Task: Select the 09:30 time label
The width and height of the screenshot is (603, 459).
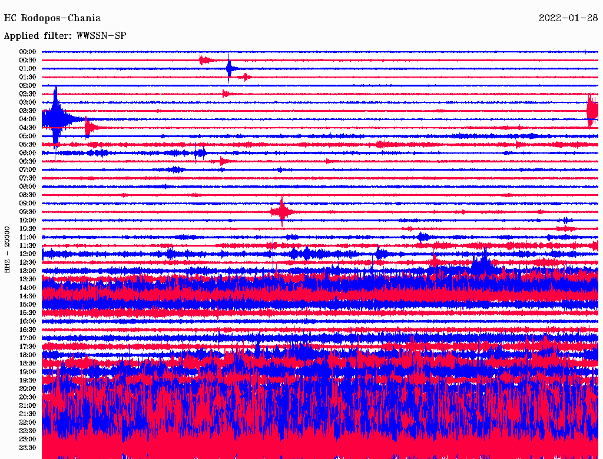Action: pyautogui.click(x=28, y=212)
